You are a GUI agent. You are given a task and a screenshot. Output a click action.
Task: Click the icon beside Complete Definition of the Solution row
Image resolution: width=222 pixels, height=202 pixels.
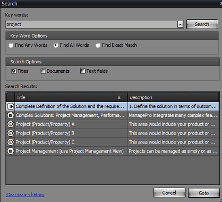point(11,106)
